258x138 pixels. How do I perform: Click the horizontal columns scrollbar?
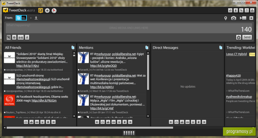pos(90,128)
